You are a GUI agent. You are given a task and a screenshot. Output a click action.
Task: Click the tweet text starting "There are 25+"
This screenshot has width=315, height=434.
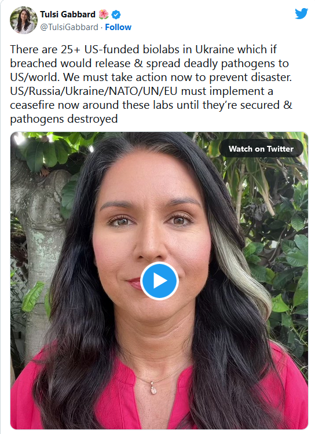(151, 84)
